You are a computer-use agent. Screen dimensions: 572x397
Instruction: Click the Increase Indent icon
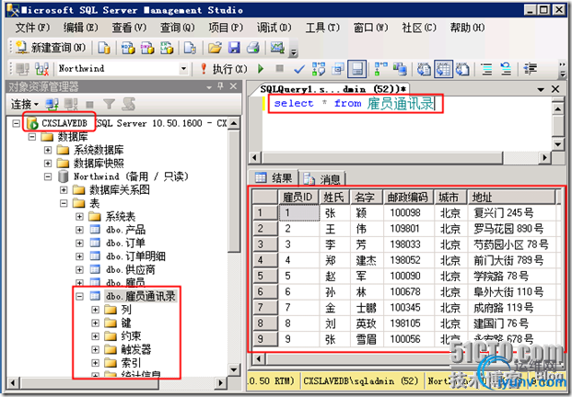(531, 69)
